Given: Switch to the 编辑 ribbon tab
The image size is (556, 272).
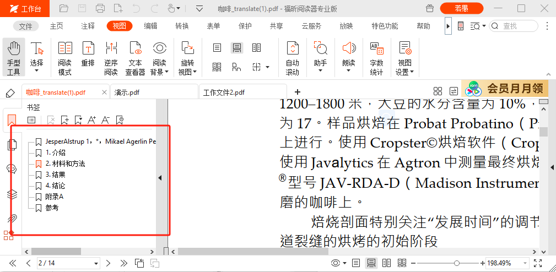Looking at the screenshot, I should (x=150, y=26).
